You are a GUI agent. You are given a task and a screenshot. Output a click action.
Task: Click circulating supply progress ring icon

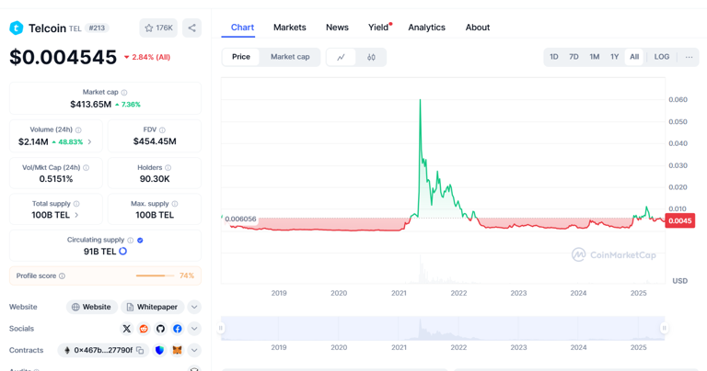point(122,252)
